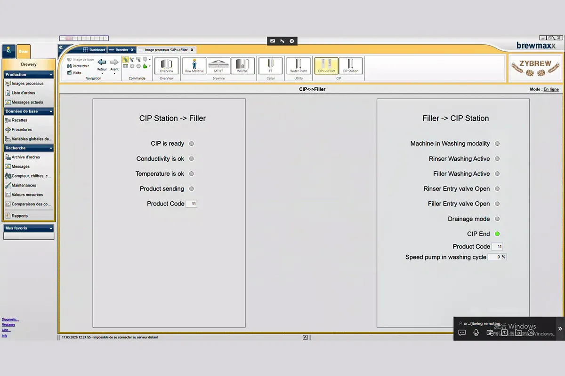Image resolution: width=565 pixels, height=376 pixels.
Task: Open Maintenances
Action: pyautogui.click(x=21, y=186)
